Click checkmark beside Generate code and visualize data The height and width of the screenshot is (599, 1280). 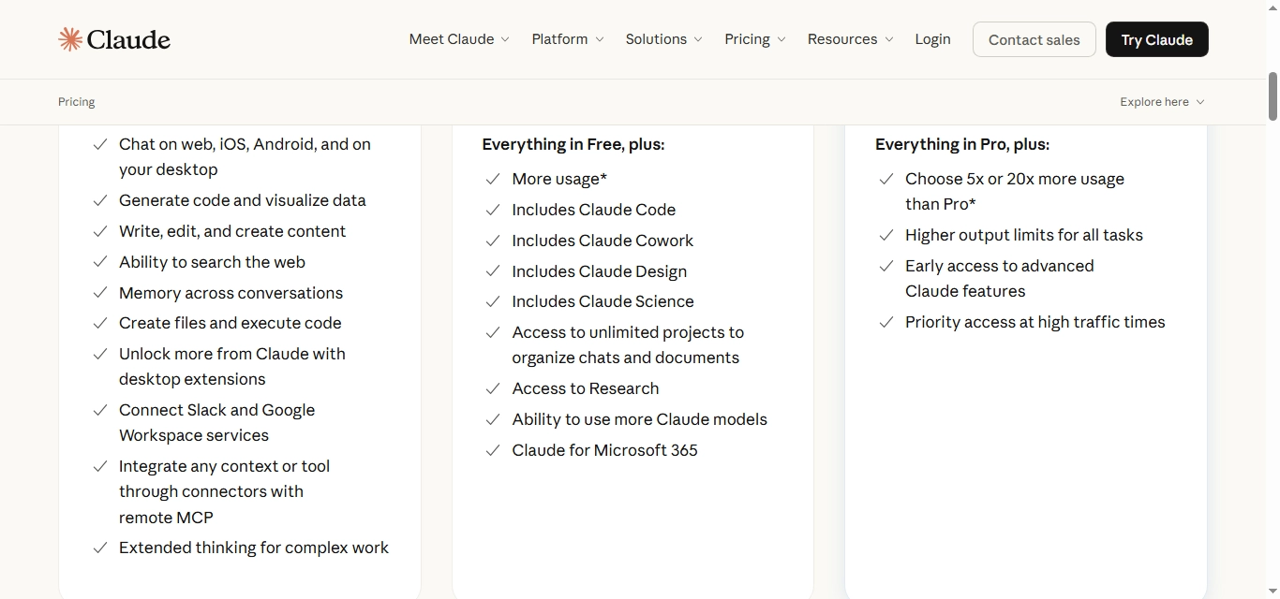100,201
